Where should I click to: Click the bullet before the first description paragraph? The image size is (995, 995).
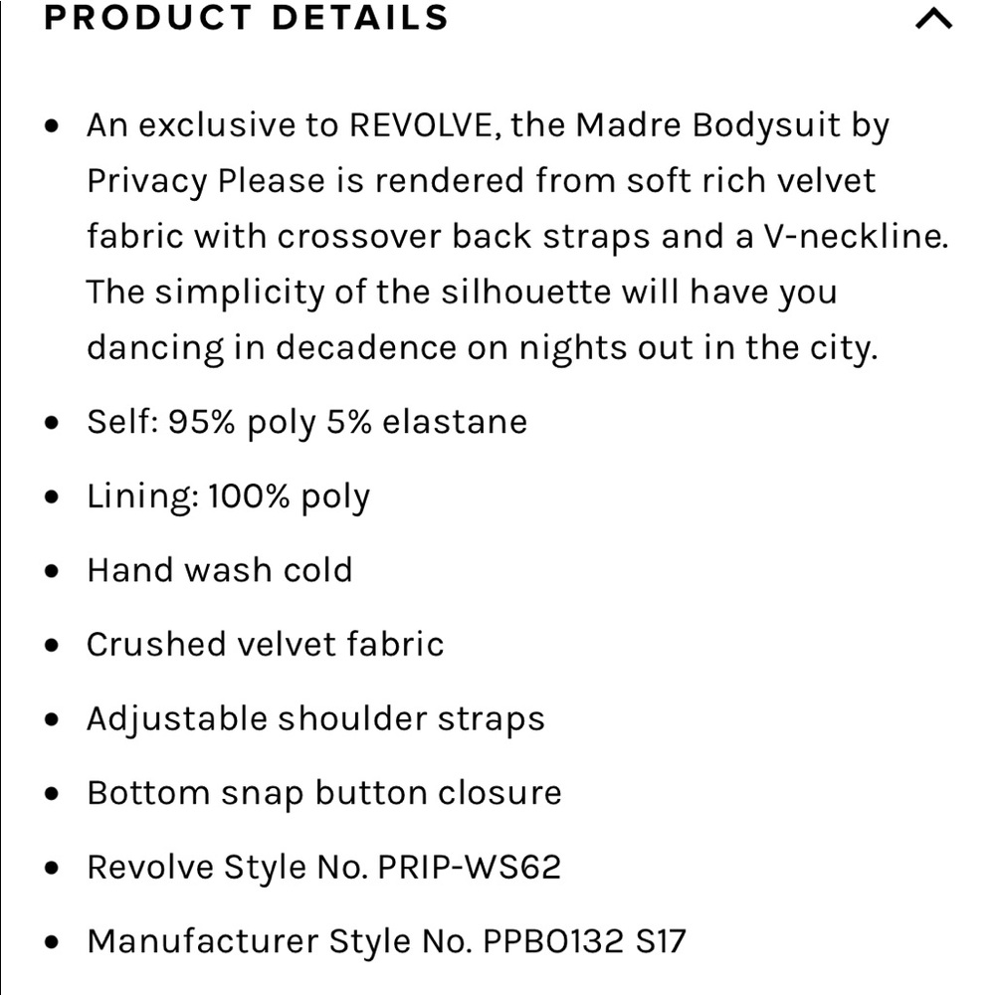coord(52,125)
